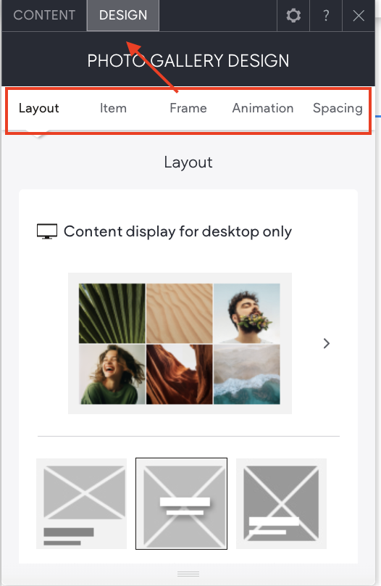Image resolution: width=381 pixels, height=586 pixels.
Task: Click 'Content display for desktop only' text
Action: coord(177,231)
